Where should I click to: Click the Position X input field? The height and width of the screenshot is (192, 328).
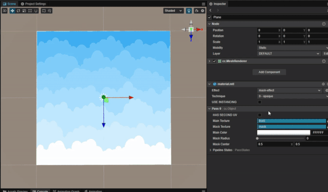269,30
